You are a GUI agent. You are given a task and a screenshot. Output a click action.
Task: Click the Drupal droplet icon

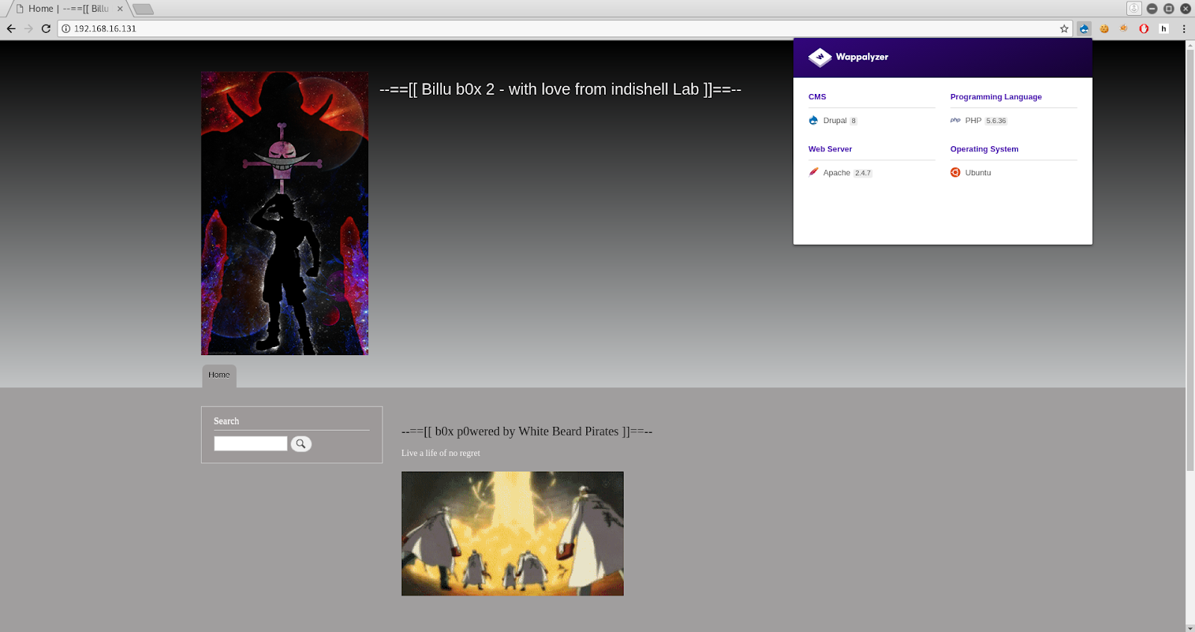pos(813,120)
